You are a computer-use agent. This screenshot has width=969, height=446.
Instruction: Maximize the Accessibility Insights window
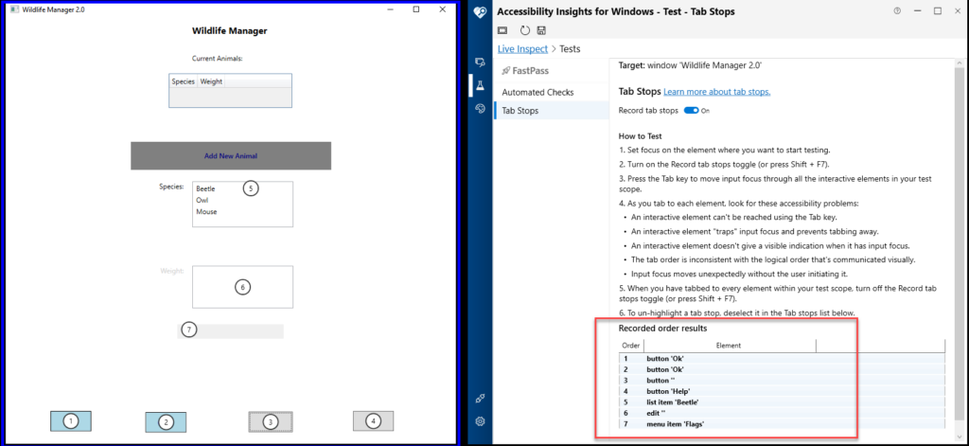pos(938,11)
